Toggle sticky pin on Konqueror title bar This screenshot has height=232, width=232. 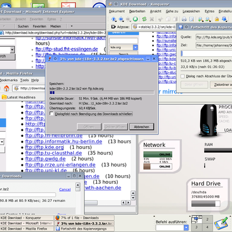point(116,4)
